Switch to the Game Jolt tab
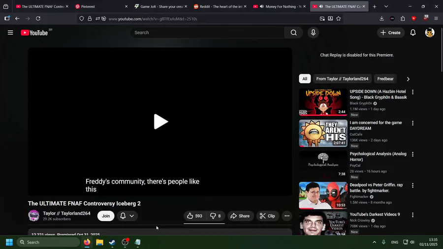 point(160,6)
